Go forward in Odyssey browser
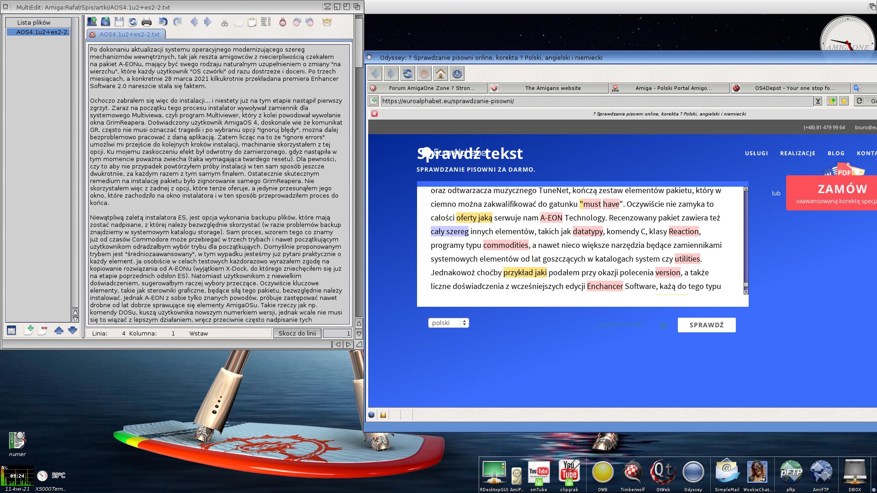Viewport: 877px width, 493px height. pos(391,73)
